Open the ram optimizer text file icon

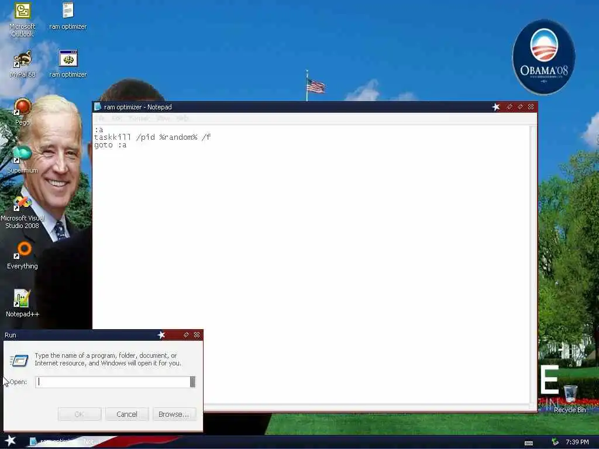(x=68, y=16)
